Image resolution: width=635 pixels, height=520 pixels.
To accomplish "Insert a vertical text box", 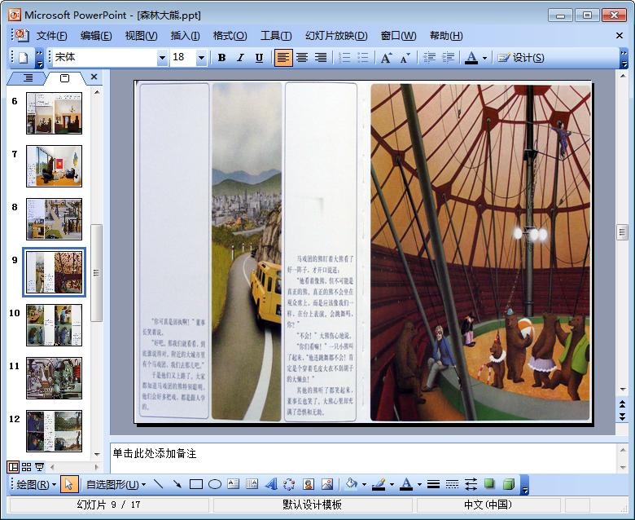I will (x=252, y=484).
